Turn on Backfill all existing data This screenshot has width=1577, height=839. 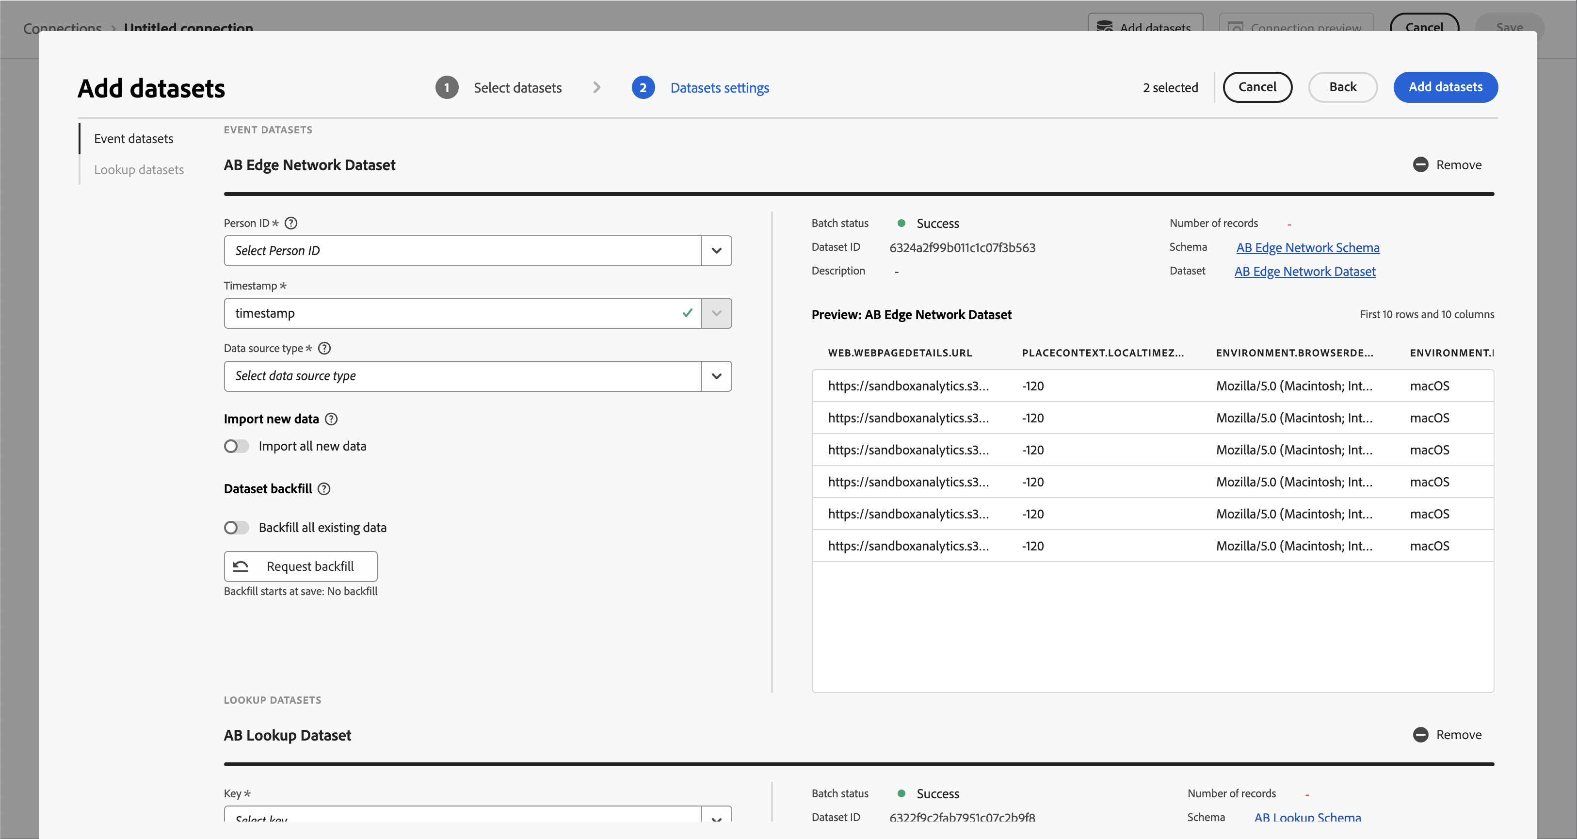click(236, 528)
